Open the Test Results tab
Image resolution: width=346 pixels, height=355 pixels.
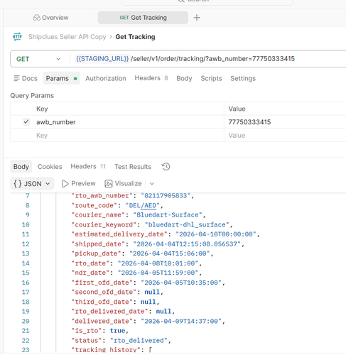coord(133,167)
